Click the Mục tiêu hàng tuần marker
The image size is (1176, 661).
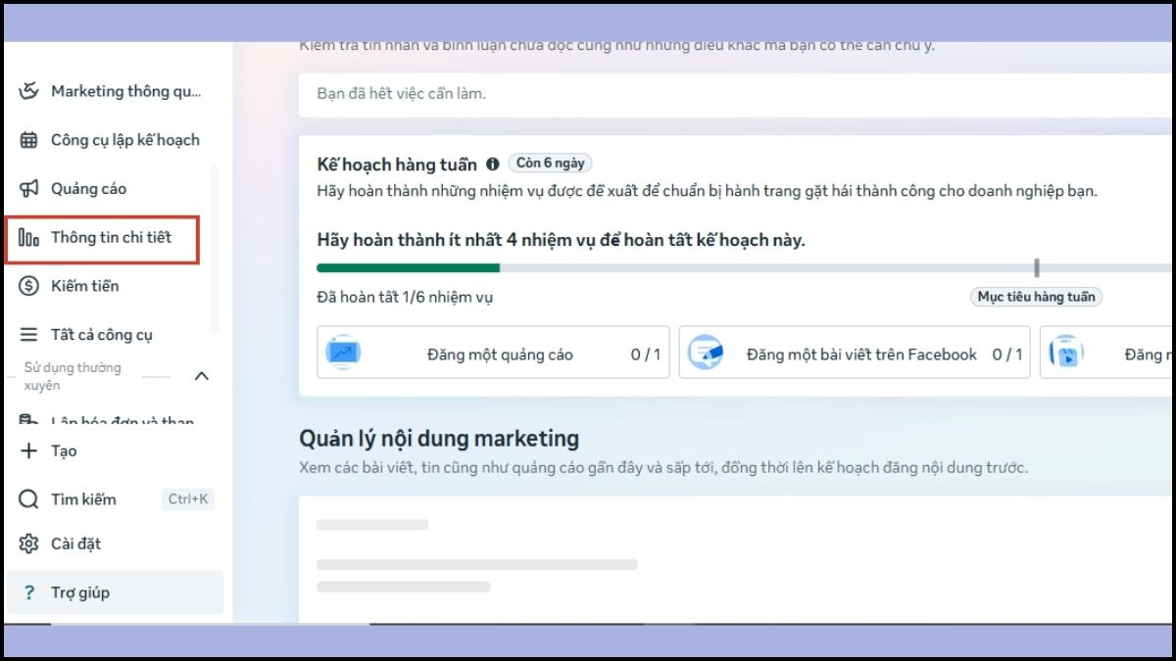(x=1037, y=268)
